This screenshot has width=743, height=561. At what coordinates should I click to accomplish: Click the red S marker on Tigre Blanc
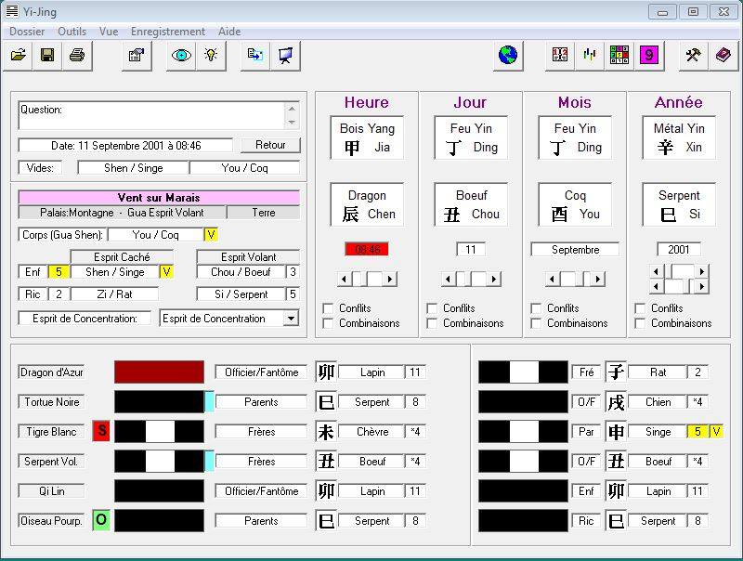(x=101, y=431)
